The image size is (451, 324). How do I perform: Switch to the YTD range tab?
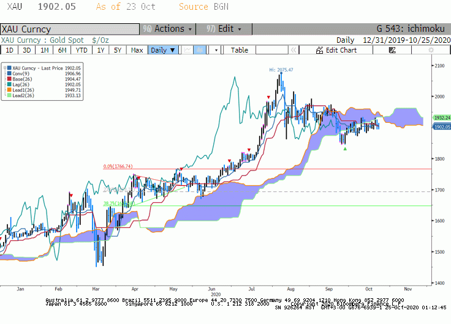coord(81,50)
